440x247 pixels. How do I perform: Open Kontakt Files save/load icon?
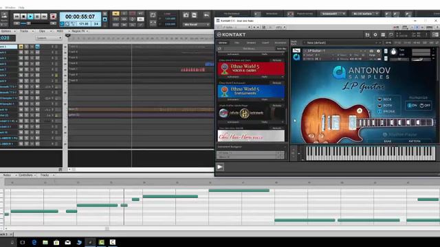tap(367, 35)
